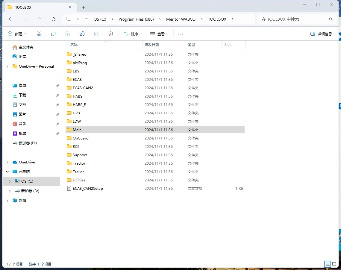341x270 pixels.
Task: Switch to details view icon in status bar
Action: (x=328, y=264)
